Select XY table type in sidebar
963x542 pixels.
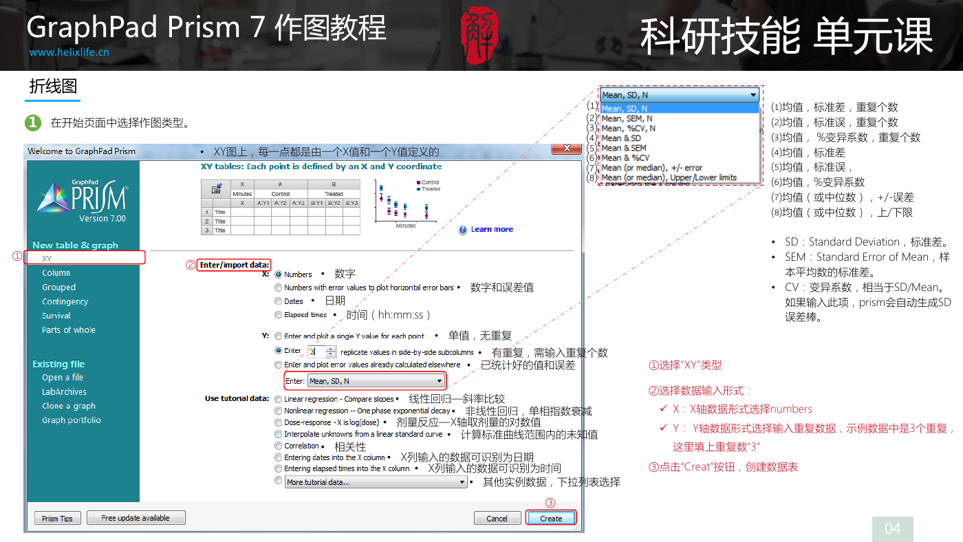pos(47,259)
